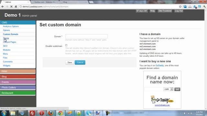
Task: Open Menu sidebar link
Action: [5, 54]
